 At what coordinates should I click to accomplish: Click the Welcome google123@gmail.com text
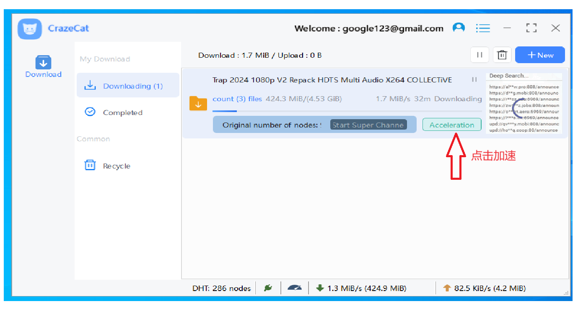(369, 28)
